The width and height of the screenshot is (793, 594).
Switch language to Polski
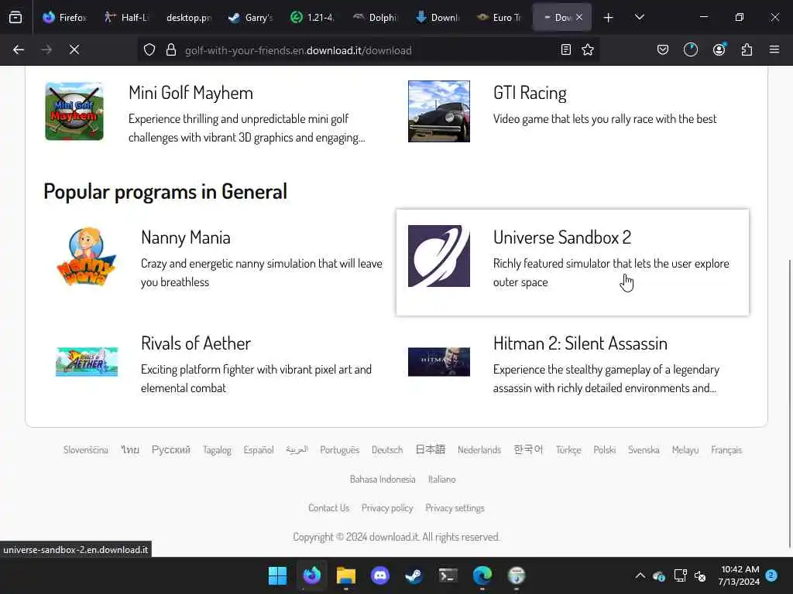tap(604, 449)
